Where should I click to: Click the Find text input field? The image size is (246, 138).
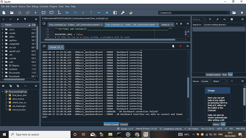(x=198, y=19)
